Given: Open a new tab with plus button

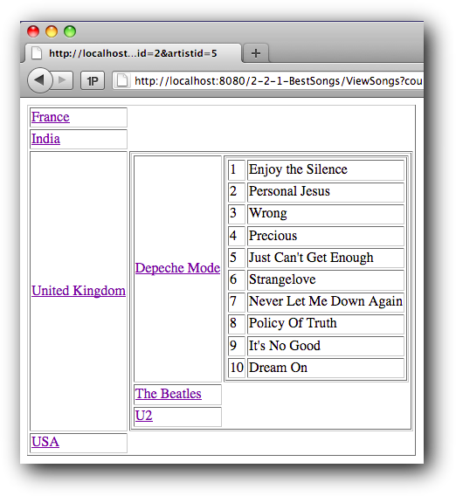Looking at the screenshot, I should (256, 53).
